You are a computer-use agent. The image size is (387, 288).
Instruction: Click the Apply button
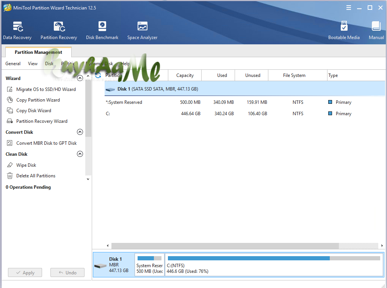click(x=25, y=273)
